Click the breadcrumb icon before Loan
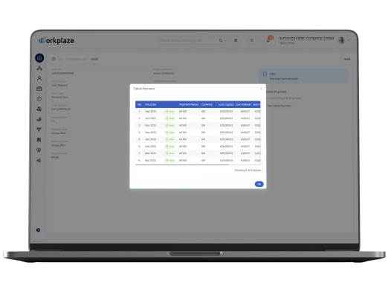This screenshot has height=292, width=388. [54, 59]
